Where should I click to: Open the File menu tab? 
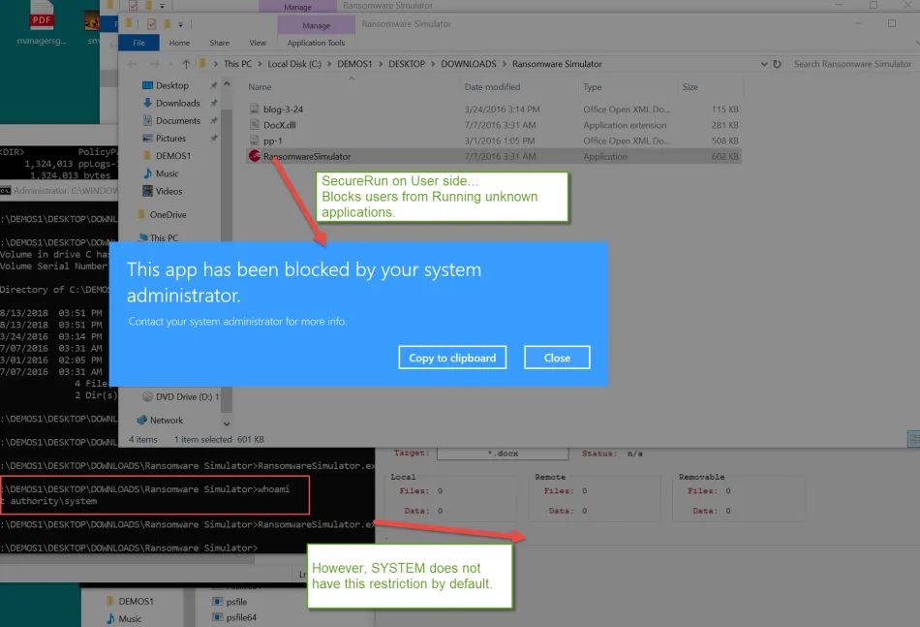click(x=138, y=43)
